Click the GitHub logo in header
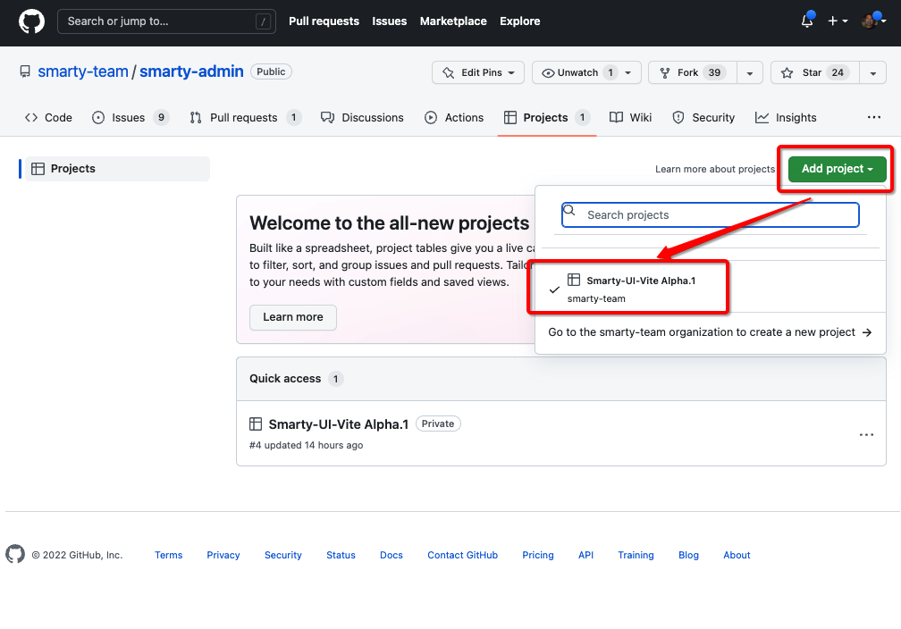 31,21
